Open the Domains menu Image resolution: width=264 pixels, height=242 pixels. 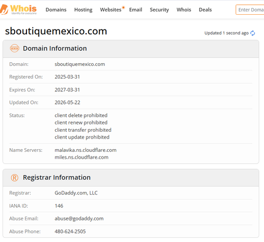(x=56, y=9)
